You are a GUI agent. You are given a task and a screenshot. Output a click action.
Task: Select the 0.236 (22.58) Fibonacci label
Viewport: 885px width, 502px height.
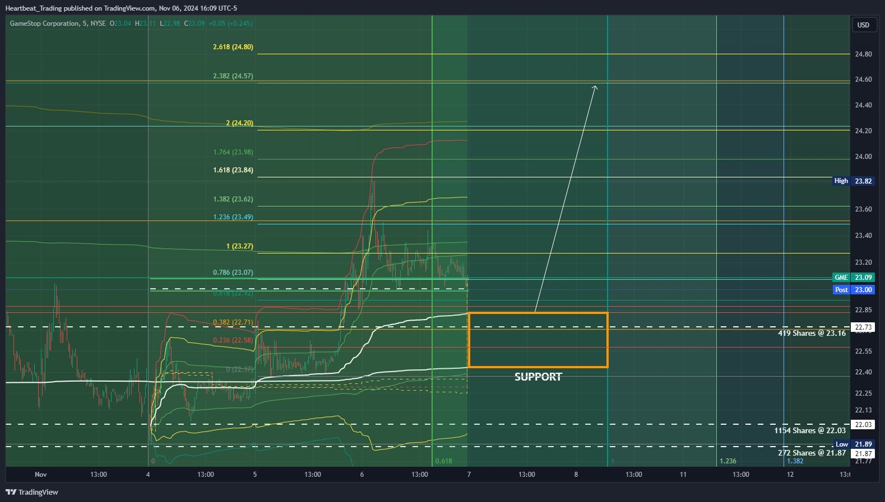point(233,340)
